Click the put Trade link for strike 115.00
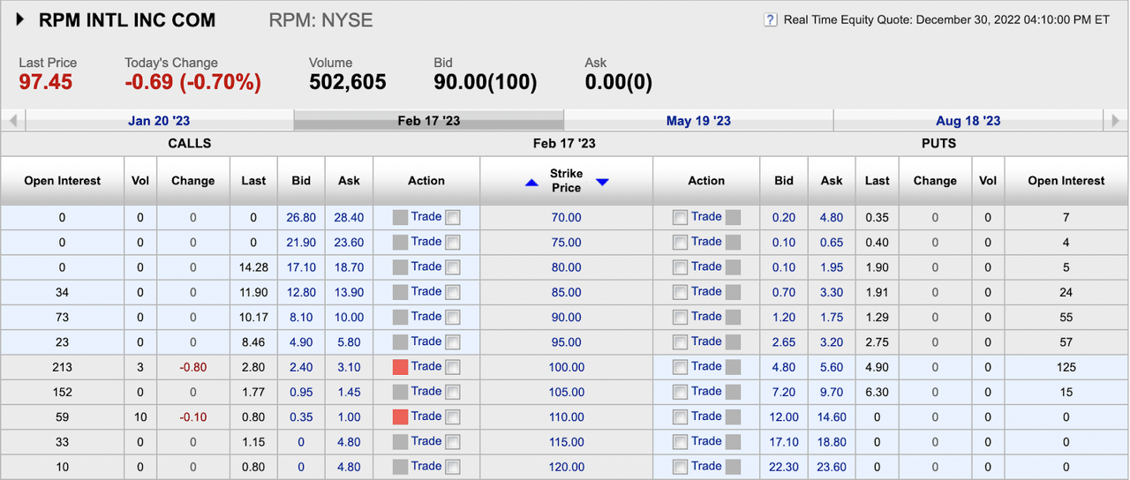Screen dimensions: 1130x480 point(706,441)
